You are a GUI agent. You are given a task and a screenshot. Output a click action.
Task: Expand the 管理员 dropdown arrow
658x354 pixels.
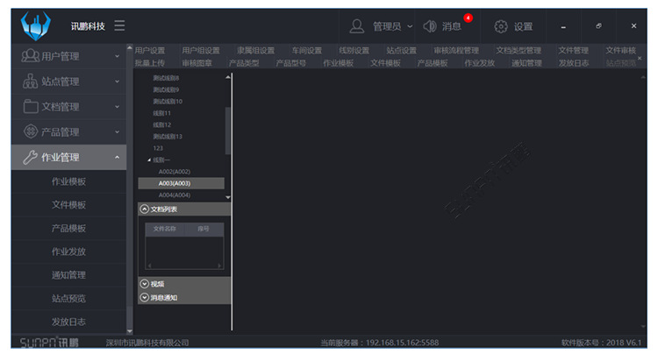click(x=410, y=26)
